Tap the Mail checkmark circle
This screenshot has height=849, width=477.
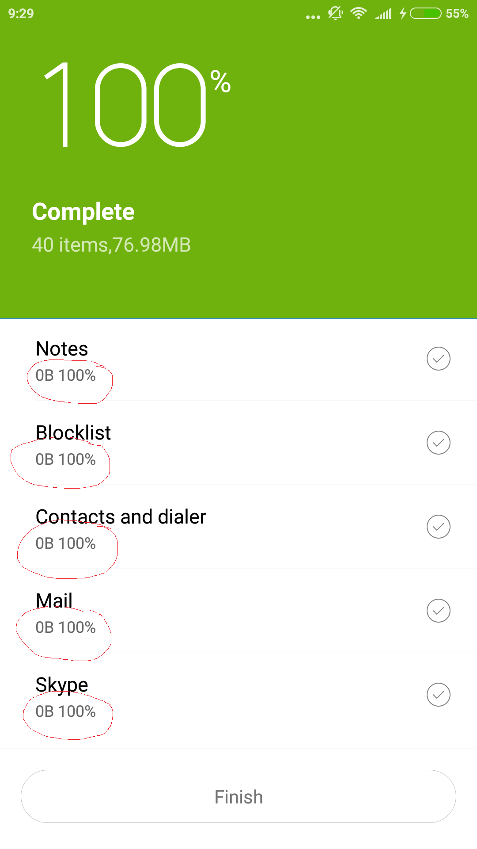point(438,611)
